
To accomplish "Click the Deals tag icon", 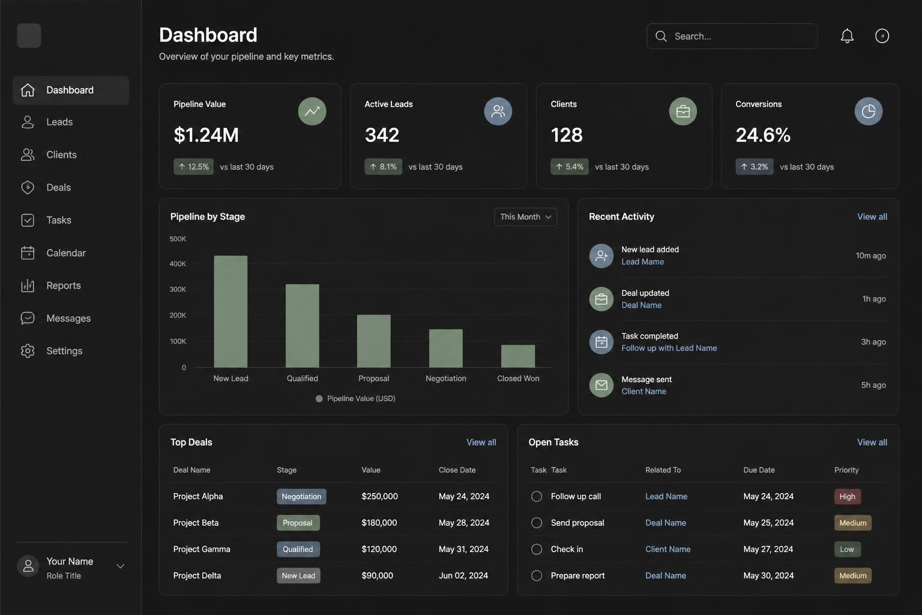I will pyautogui.click(x=28, y=187).
